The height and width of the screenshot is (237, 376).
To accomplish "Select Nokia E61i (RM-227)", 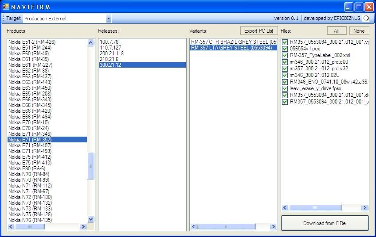I will pos(47,65).
